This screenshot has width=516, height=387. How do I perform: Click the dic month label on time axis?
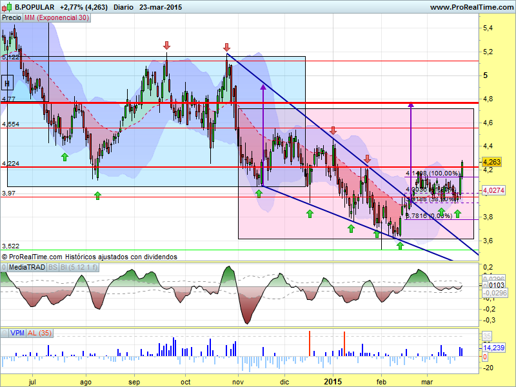pyautogui.click(x=284, y=382)
